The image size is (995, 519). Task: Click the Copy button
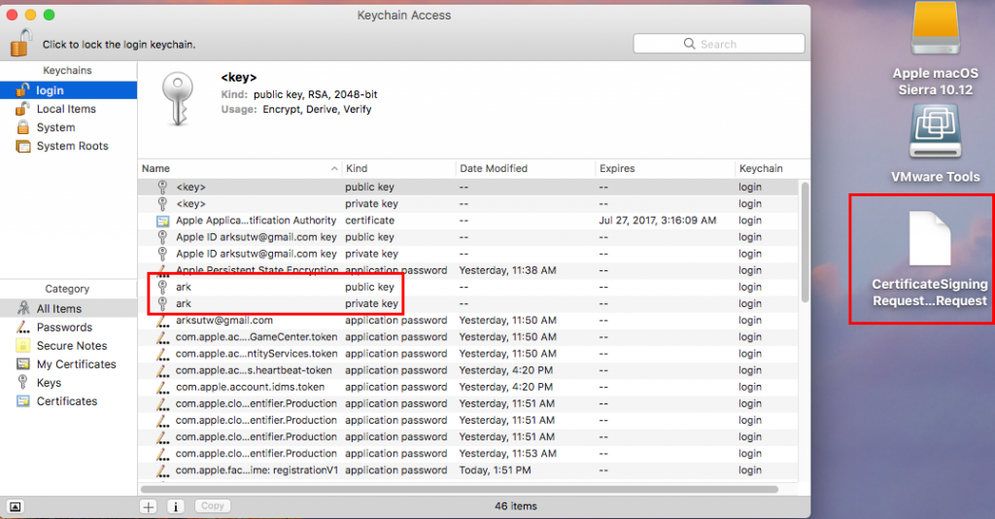pyautogui.click(x=213, y=505)
